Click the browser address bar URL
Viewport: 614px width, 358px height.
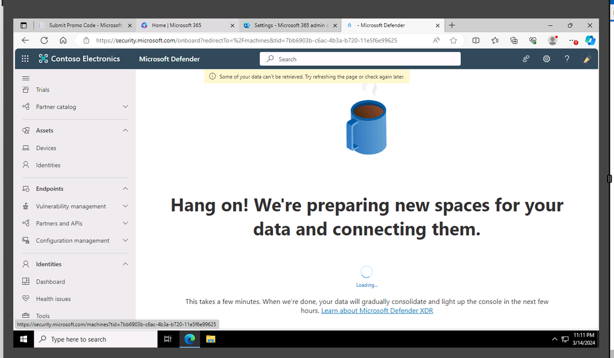pos(247,41)
